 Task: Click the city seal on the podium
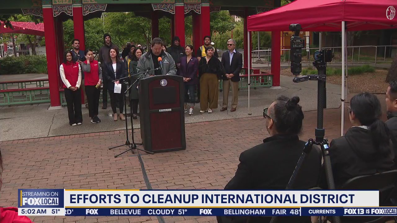coord(163,82)
